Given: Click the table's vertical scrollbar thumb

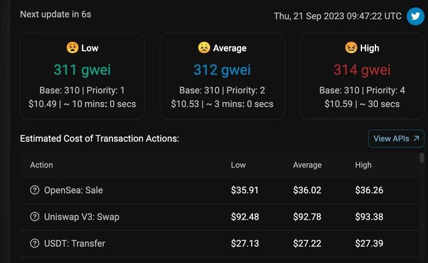Looking at the screenshot, I should click(422, 158).
